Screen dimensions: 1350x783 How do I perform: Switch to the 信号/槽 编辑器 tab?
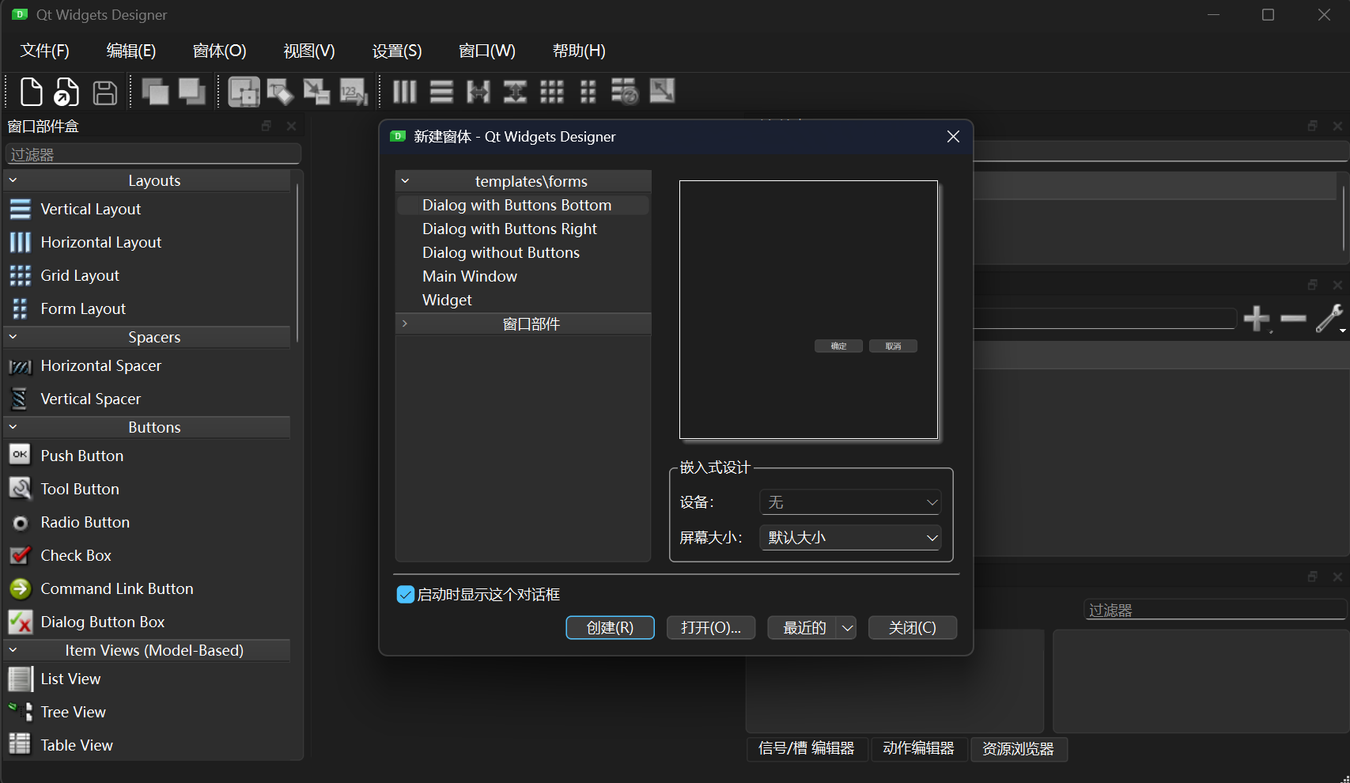pos(807,748)
